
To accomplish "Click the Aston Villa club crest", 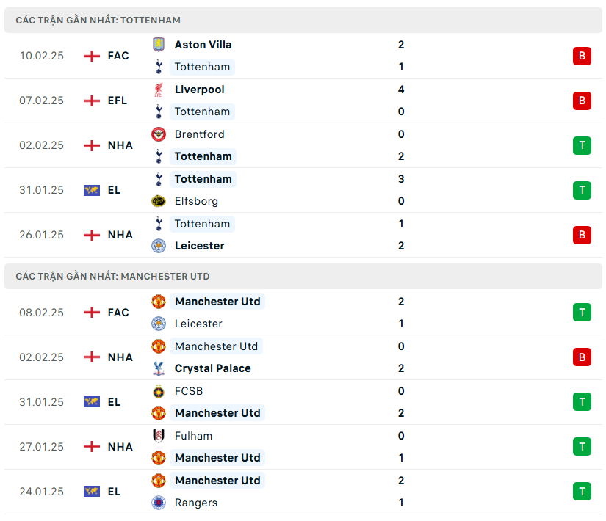I will pyautogui.click(x=159, y=45).
